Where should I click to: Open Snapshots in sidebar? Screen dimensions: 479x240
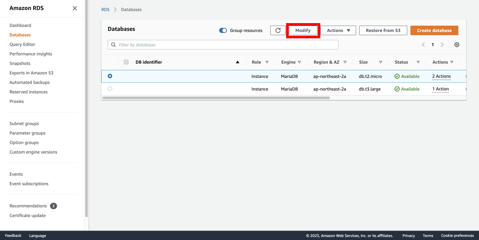coord(20,63)
